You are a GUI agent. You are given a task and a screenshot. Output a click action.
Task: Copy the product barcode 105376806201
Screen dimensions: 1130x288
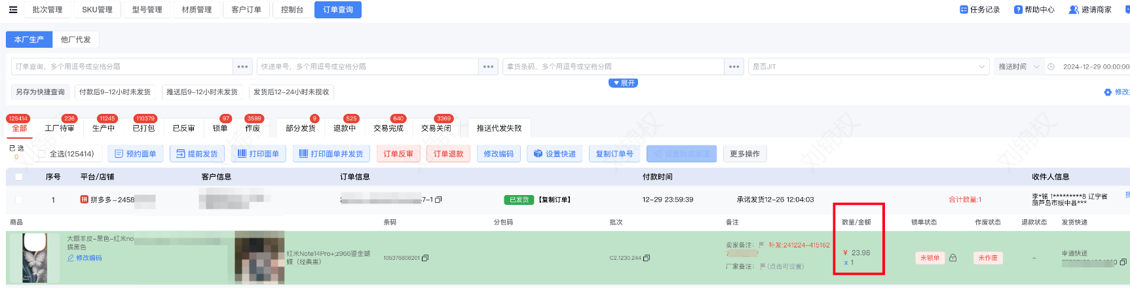click(x=425, y=258)
